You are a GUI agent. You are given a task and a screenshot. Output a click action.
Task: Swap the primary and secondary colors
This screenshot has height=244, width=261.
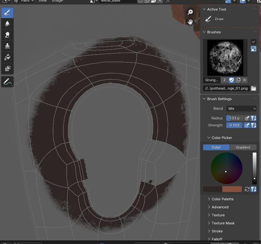coord(247,189)
